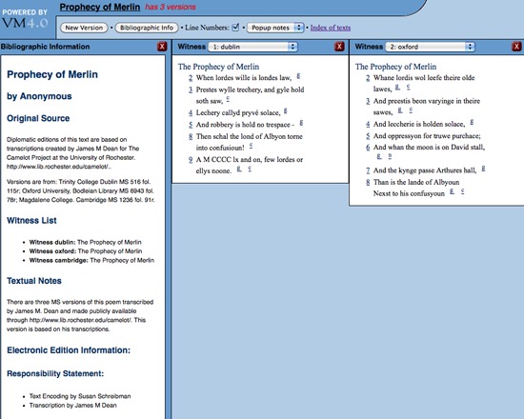
Task: Select line 'And the kynge passe Arthures hall,'
Action: [425, 170]
